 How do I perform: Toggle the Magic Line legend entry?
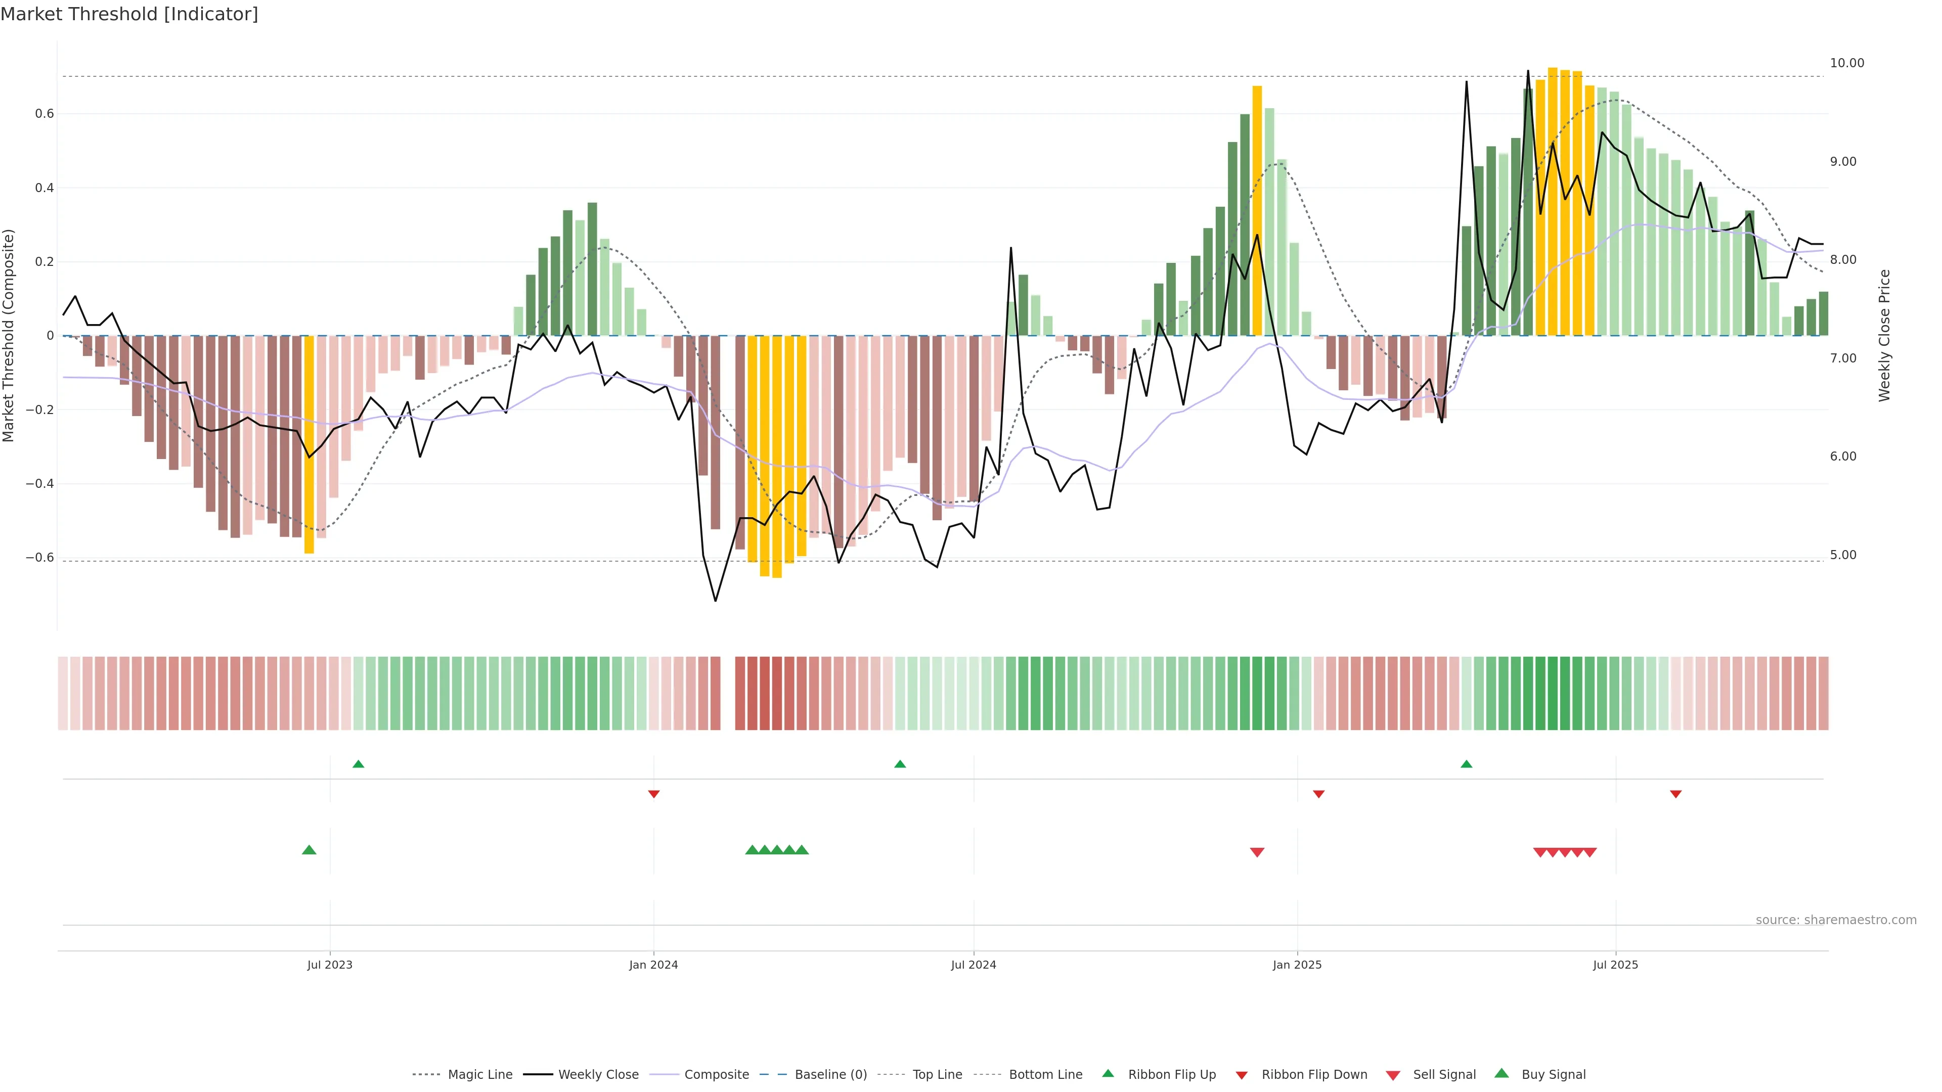(x=479, y=1075)
